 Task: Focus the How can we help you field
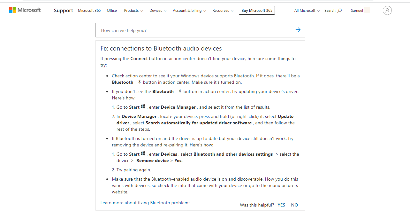click(x=195, y=30)
